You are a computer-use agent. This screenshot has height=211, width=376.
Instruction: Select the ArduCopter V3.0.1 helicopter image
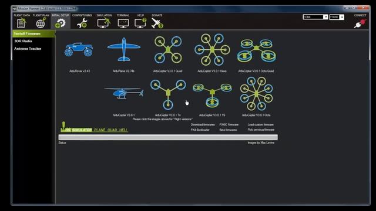124,93
